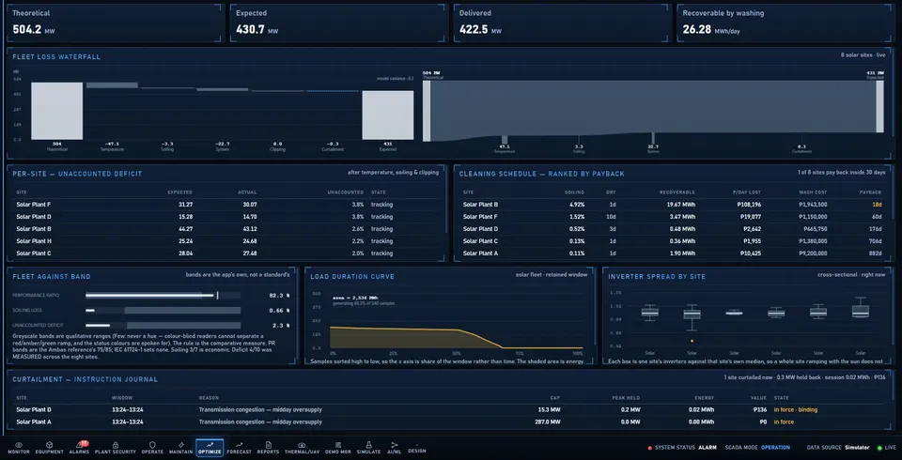Open the Forecast trend icon
902x460 pixels.
240,444
